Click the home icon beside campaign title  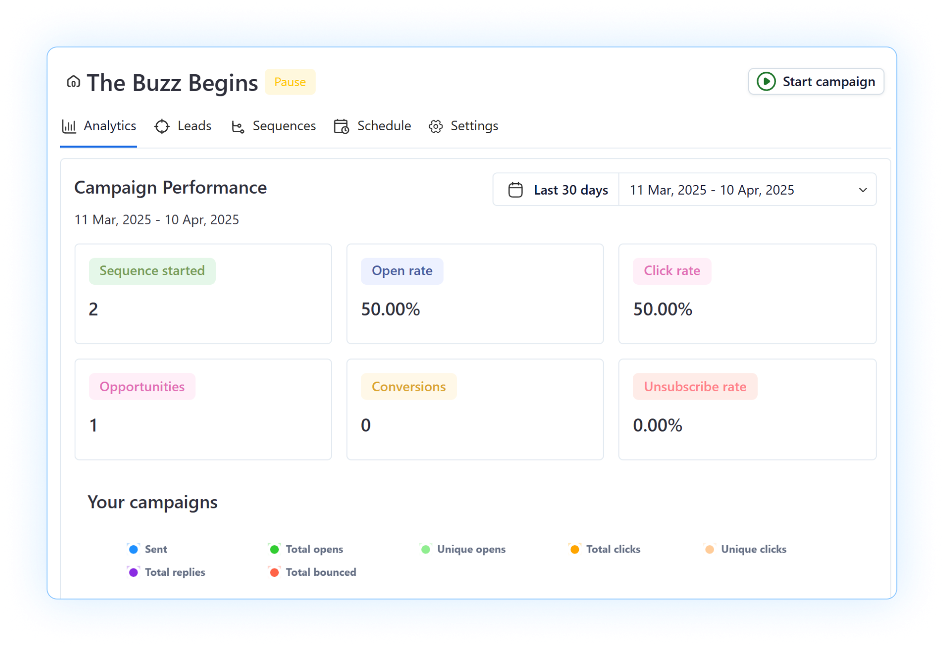pyautogui.click(x=73, y=82)
